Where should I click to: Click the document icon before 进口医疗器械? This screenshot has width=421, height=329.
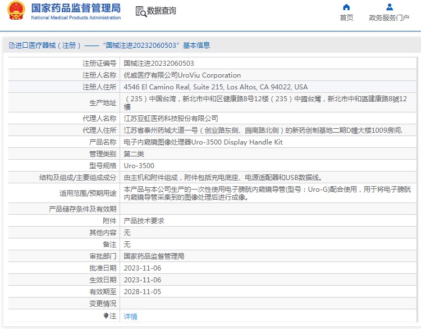[x=12, y=45]
